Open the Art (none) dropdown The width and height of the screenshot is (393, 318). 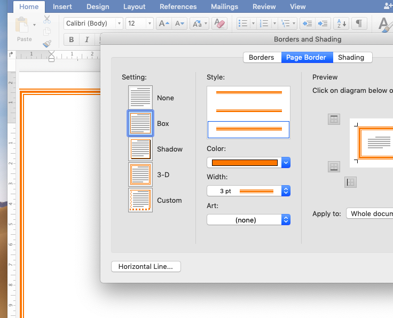(286, 220)
